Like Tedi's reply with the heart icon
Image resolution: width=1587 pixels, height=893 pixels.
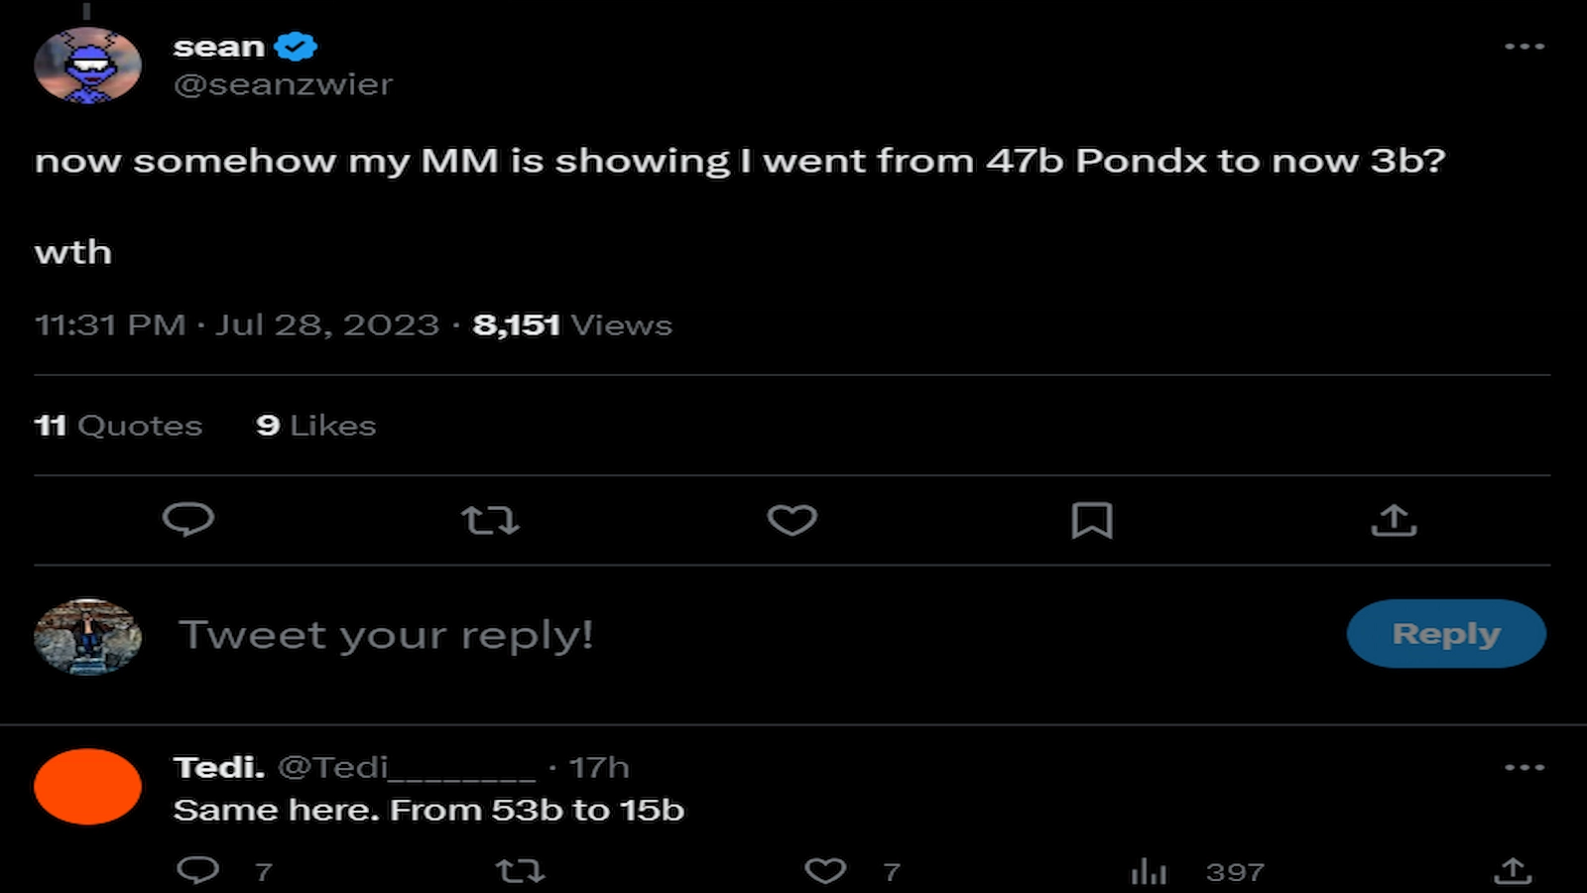[x=824, y=870]
